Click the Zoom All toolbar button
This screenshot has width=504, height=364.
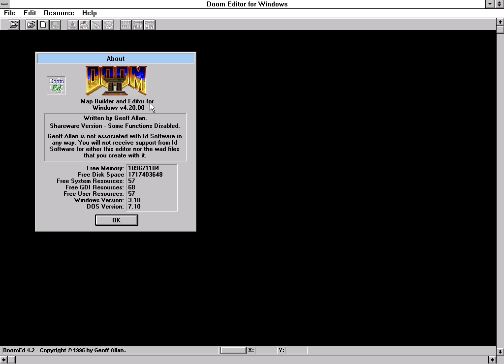pyautogui.click(x=137, y=25)
